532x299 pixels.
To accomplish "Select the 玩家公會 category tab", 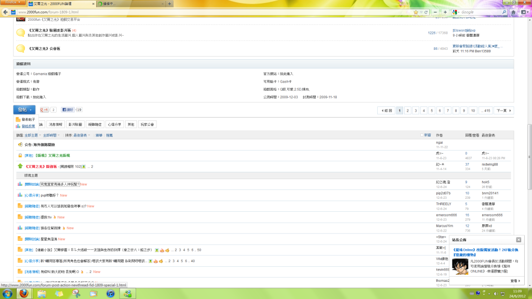I will point(148,125).
